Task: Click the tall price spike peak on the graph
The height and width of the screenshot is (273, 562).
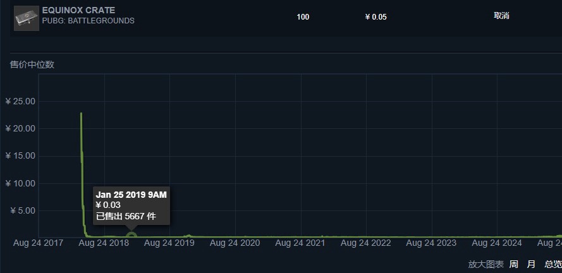Action: [81, 114]
